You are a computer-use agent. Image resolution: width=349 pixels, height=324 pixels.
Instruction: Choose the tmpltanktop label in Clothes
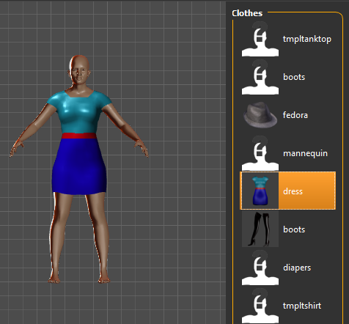[307, 39]
